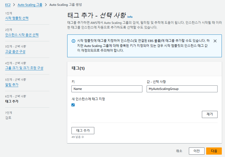Go to step 2 인스턴스 시작 옵션 선택
Image resolution: width=225 pixels, height=157 pixels.
[x=22, y=35]
